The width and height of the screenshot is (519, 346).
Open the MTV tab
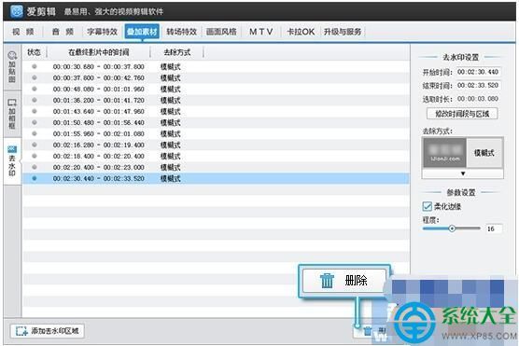click(x=260, y=32)
